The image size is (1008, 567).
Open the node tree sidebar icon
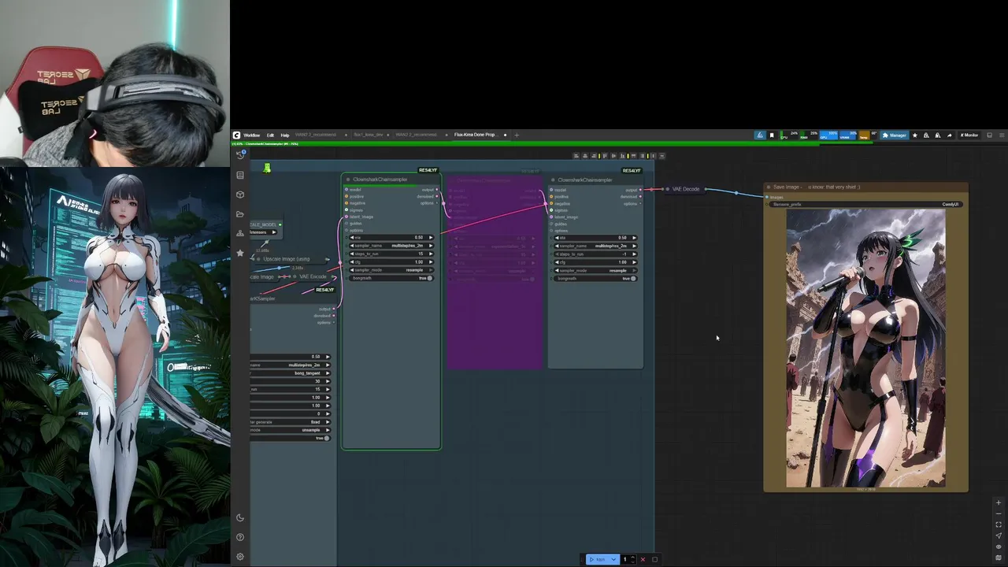(240, 233)
